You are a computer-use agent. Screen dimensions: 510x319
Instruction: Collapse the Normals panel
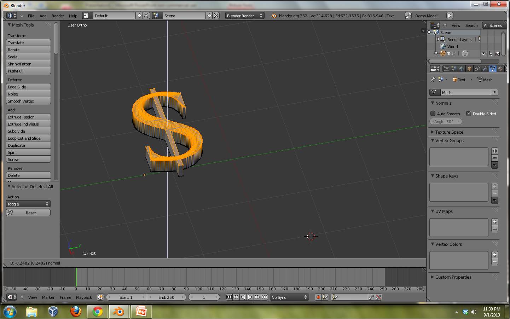point(432,103)
